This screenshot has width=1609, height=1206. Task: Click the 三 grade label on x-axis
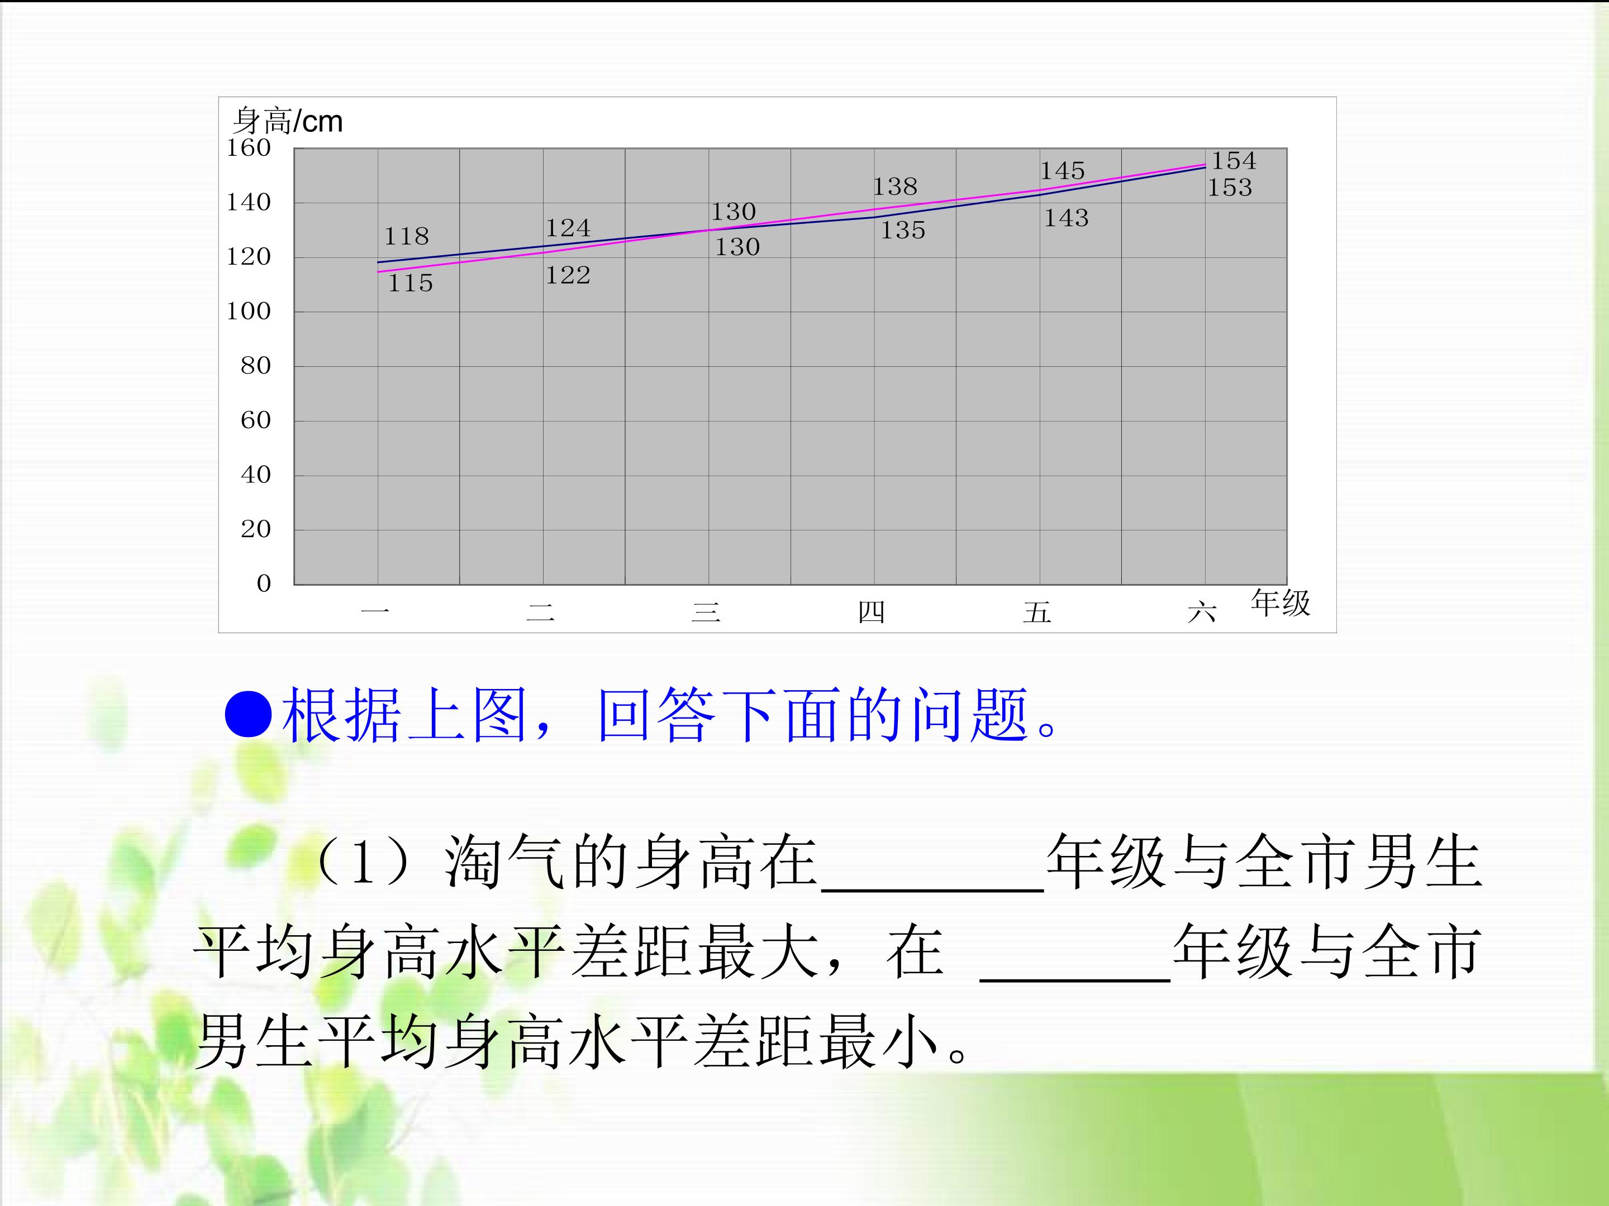coord(706,612)
